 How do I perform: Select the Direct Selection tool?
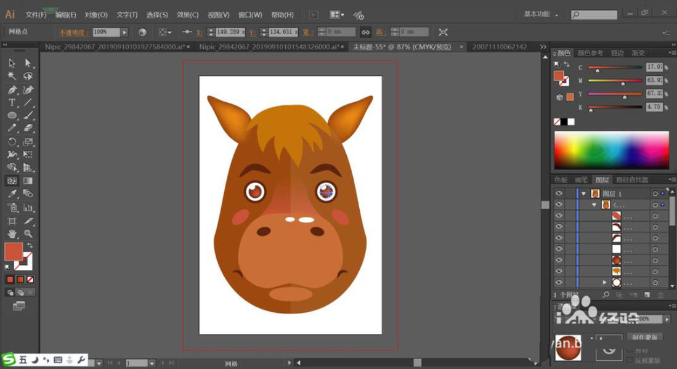28,63
